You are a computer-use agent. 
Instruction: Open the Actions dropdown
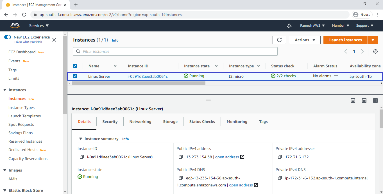tap(305, 40)
